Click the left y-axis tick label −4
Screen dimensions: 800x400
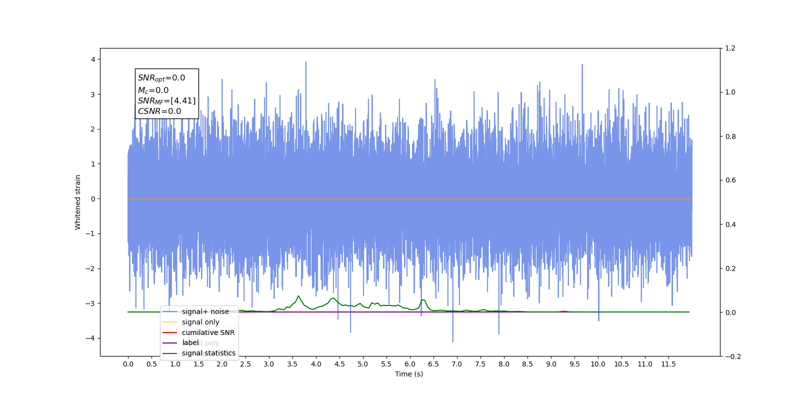[x=90, y=338]
